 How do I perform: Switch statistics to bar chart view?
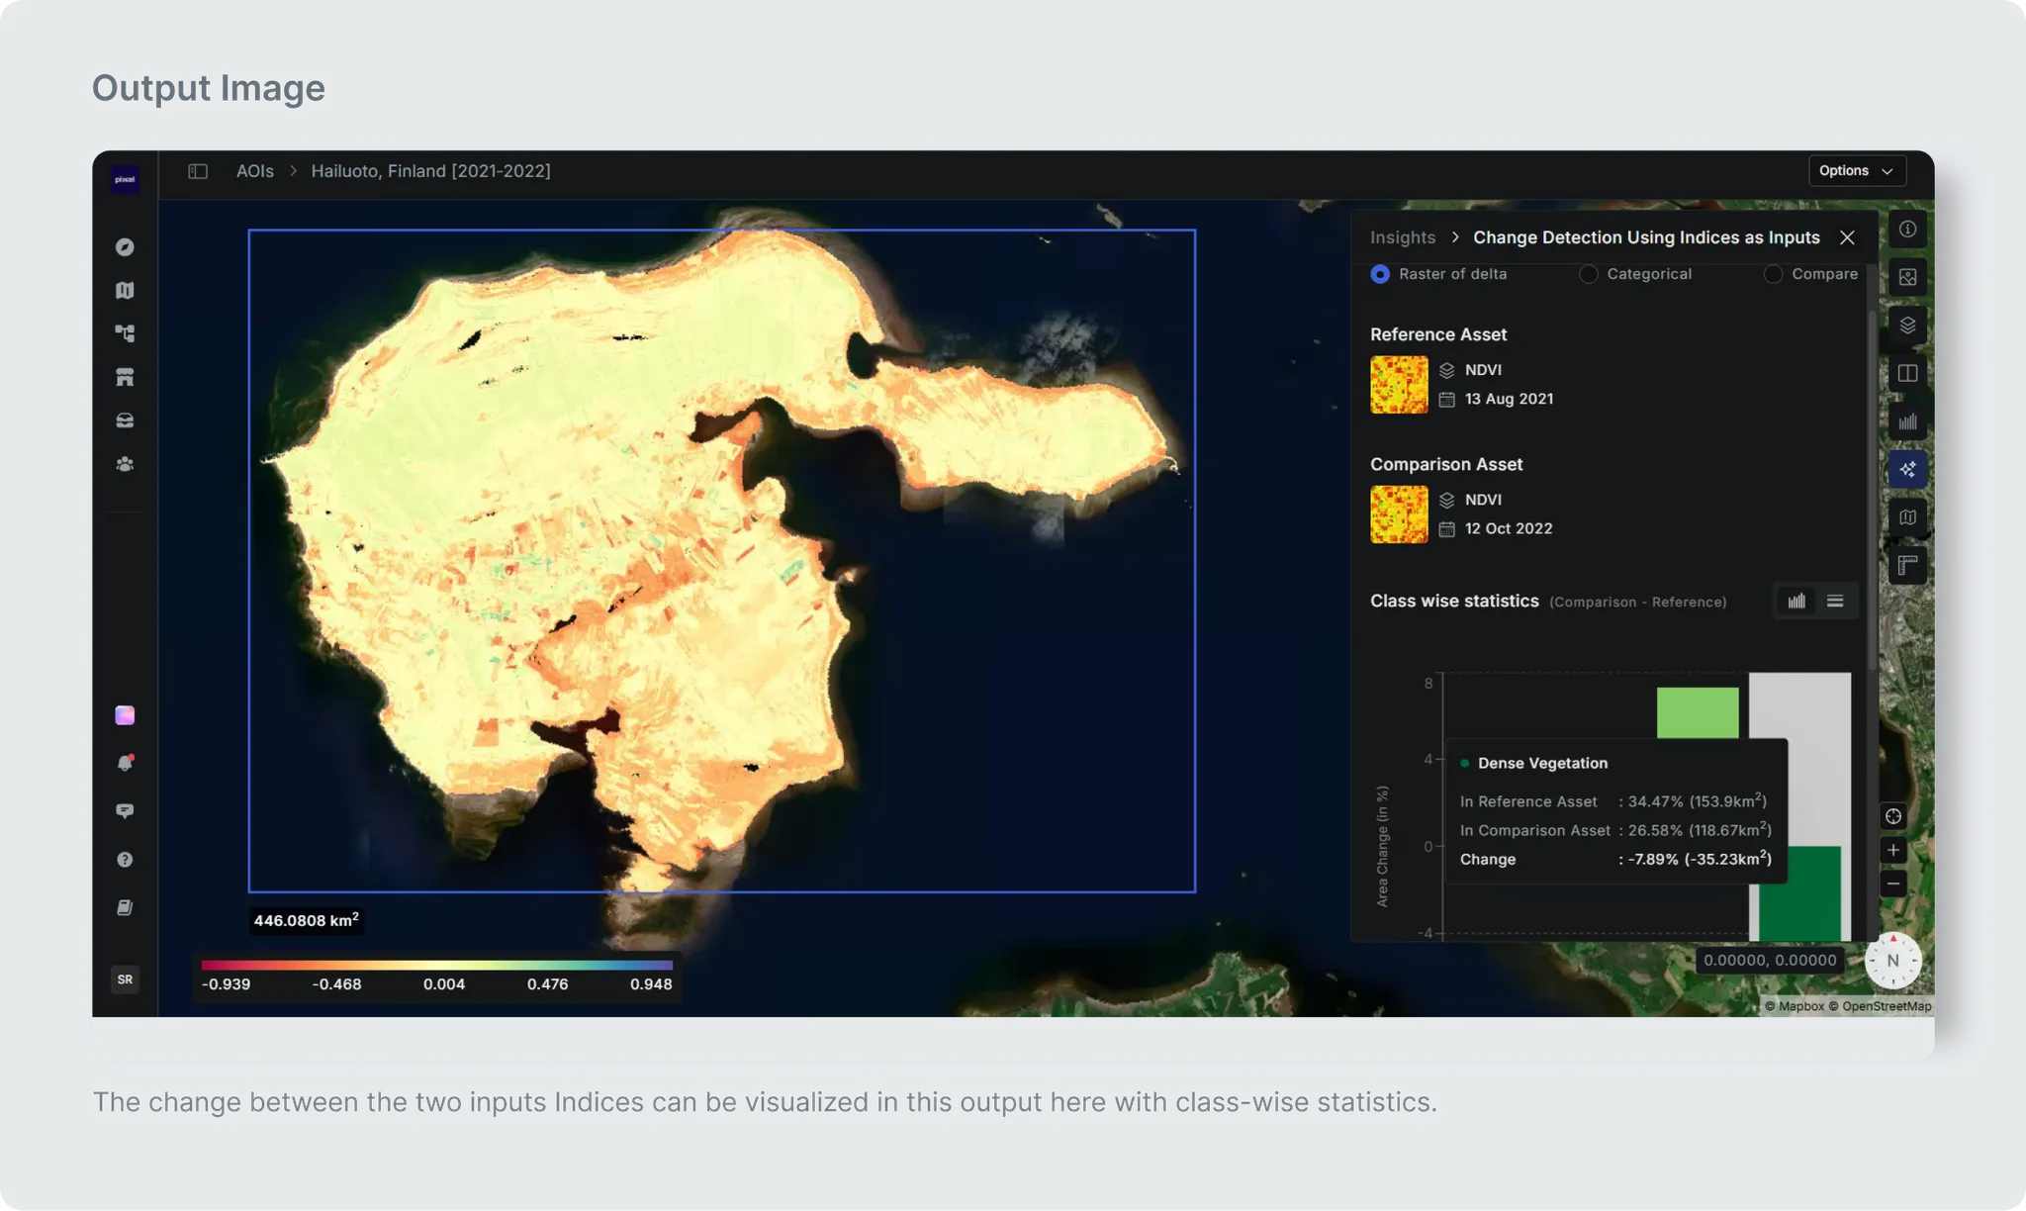1796,602
